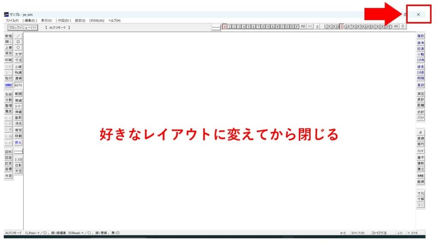Open the S=1/100 scale setting
The image size is (438, 244).
[x=358, y=233]
